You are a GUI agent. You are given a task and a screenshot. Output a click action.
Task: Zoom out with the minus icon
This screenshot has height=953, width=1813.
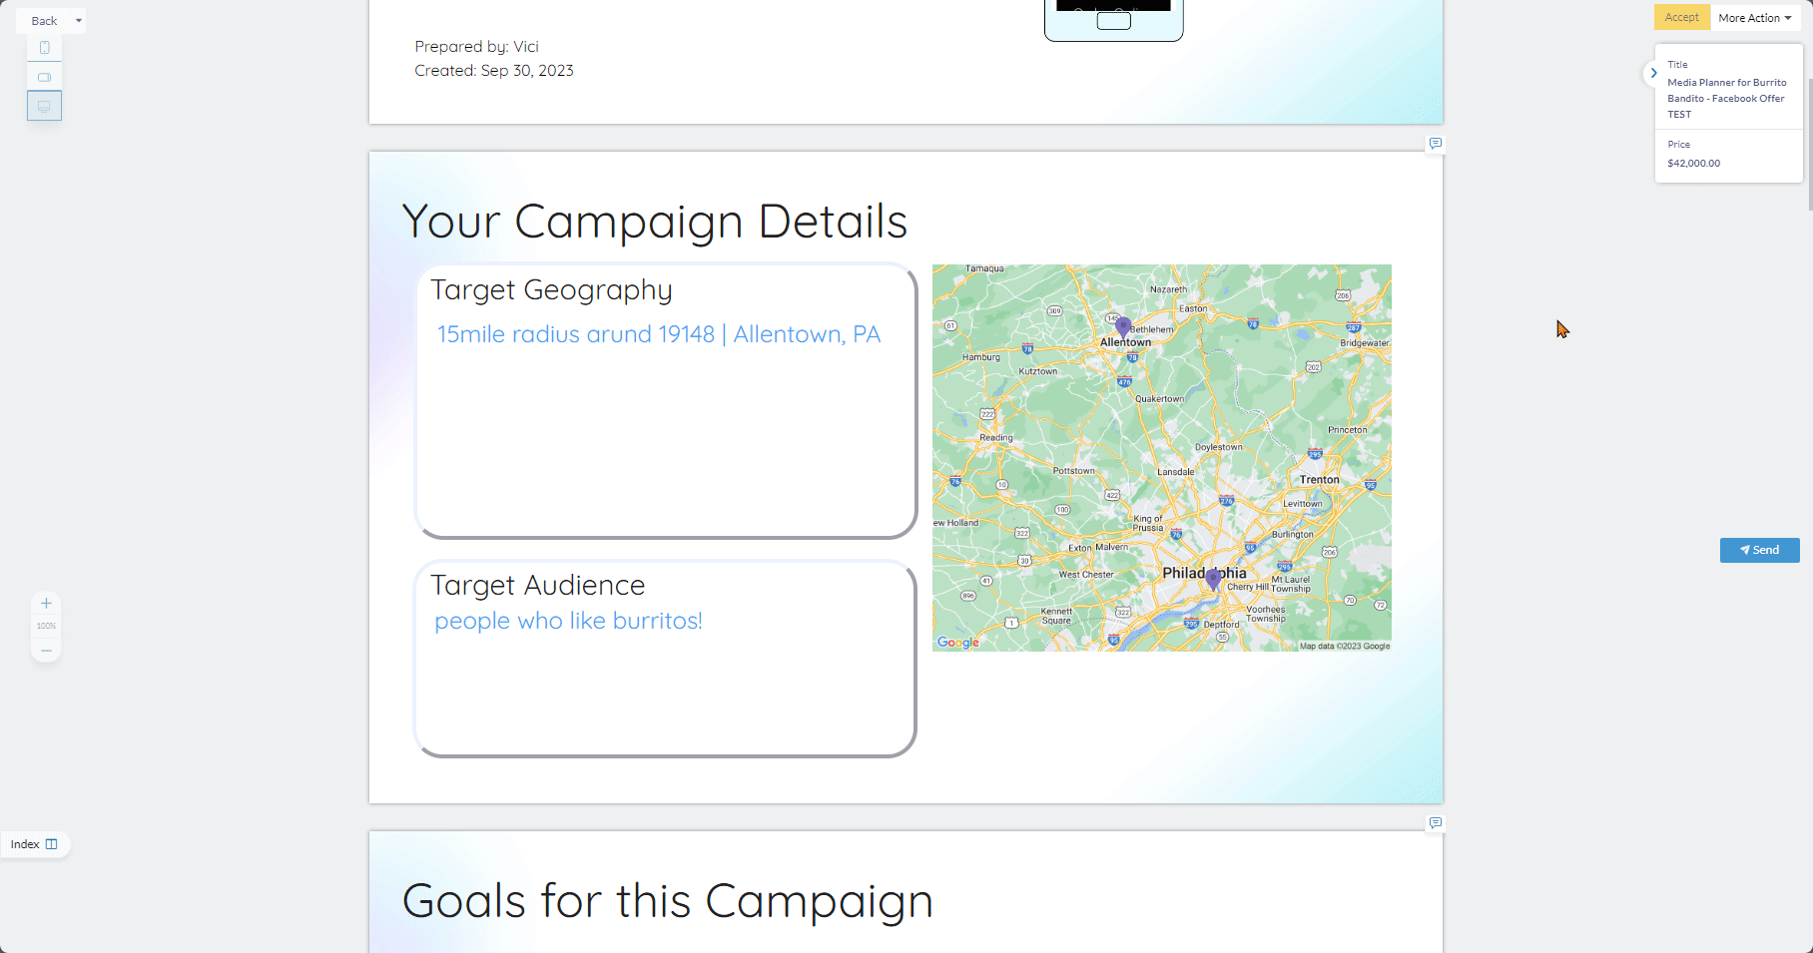(46, 651)
